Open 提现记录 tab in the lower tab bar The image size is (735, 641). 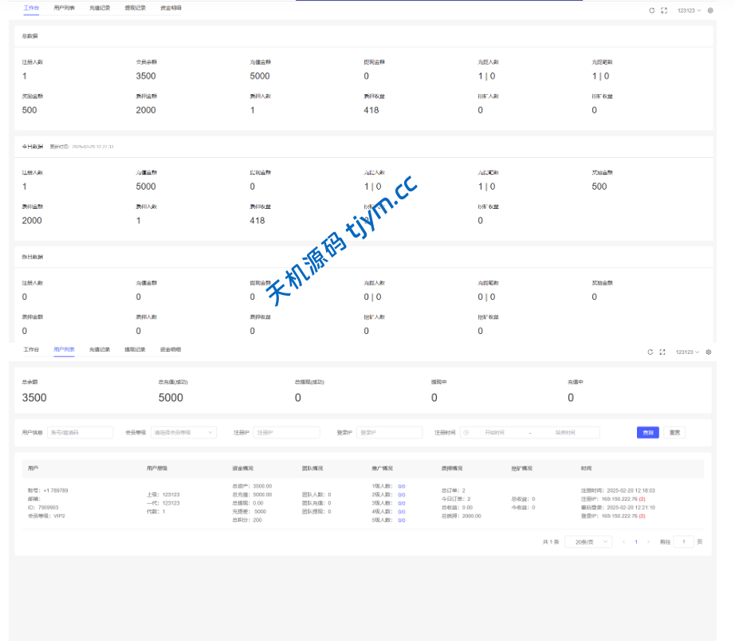tap(135, 349)
